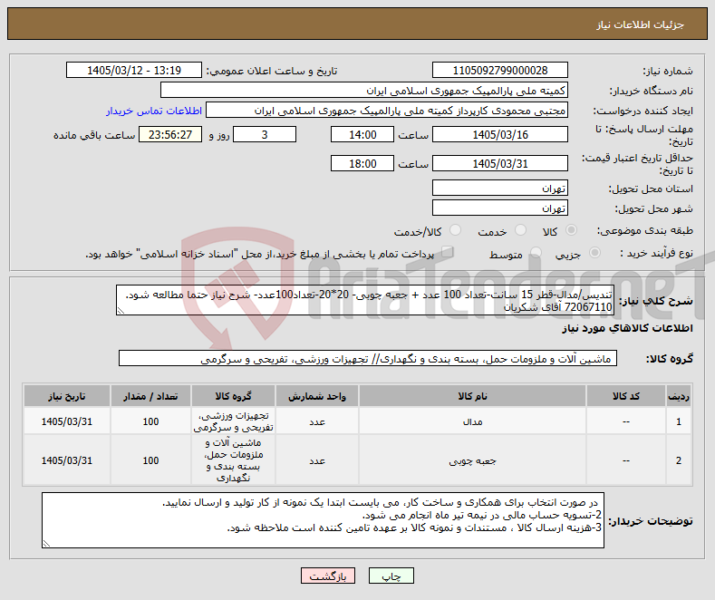This screenshot has height=600, width=715.
Task: Click the کد کالا column header
Action: [626, 396]
